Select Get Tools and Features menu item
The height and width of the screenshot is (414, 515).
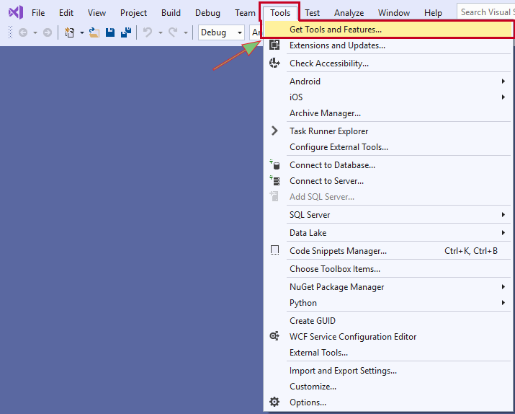pyautogui.click(x=336, y=30)
